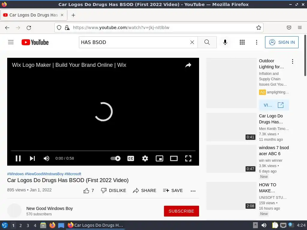Switch to theater mode

coord(174,158)
